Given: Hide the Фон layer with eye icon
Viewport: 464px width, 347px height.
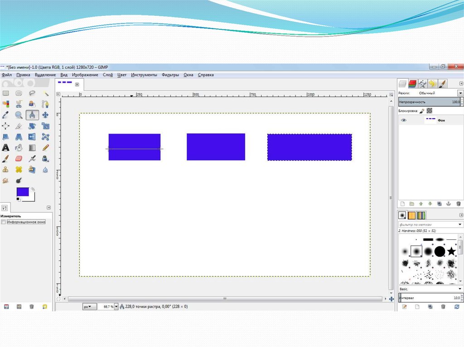Looking at the screenshot, I should point(404,120).
